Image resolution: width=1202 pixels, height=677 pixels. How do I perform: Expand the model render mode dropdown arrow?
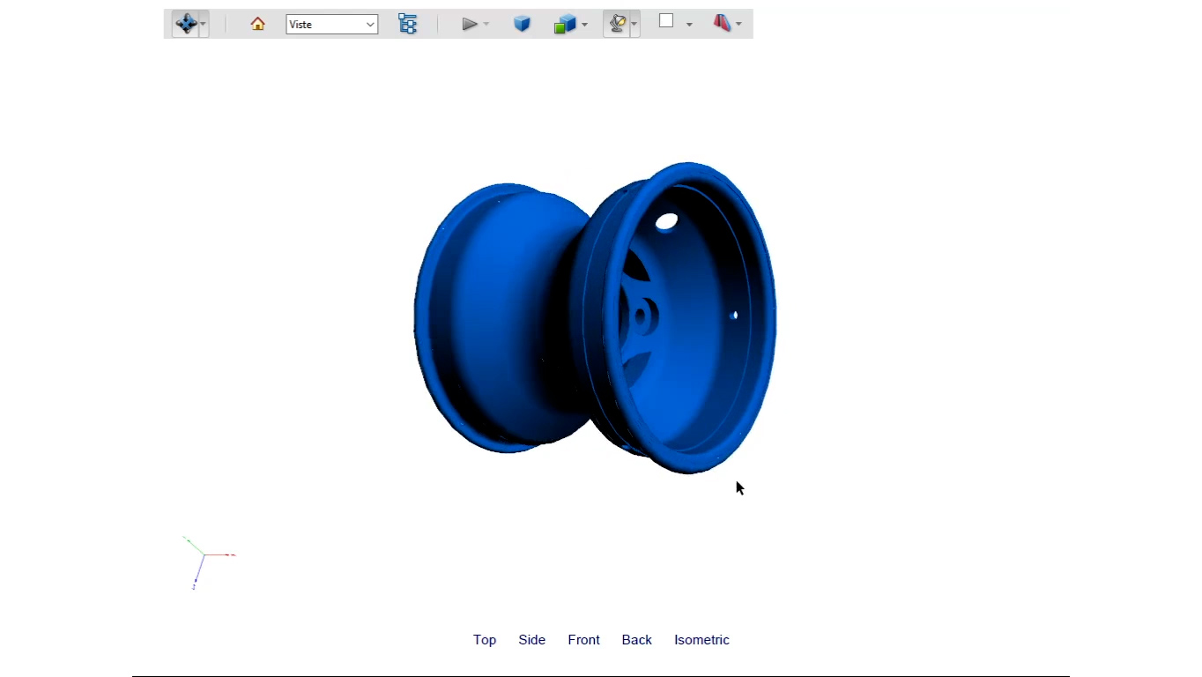(x=584, y=25)
